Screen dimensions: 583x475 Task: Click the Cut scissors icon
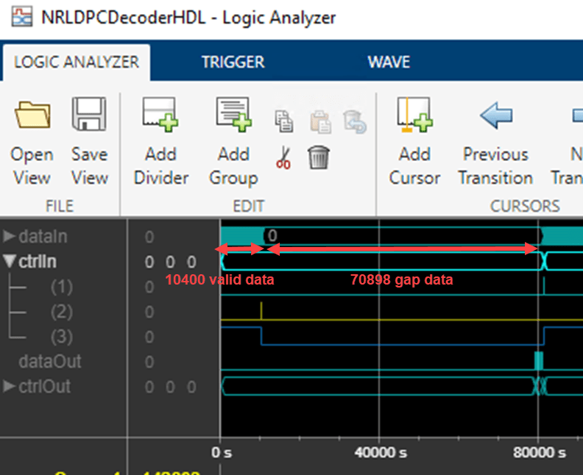pyautogui.click(x=283, y=158)
